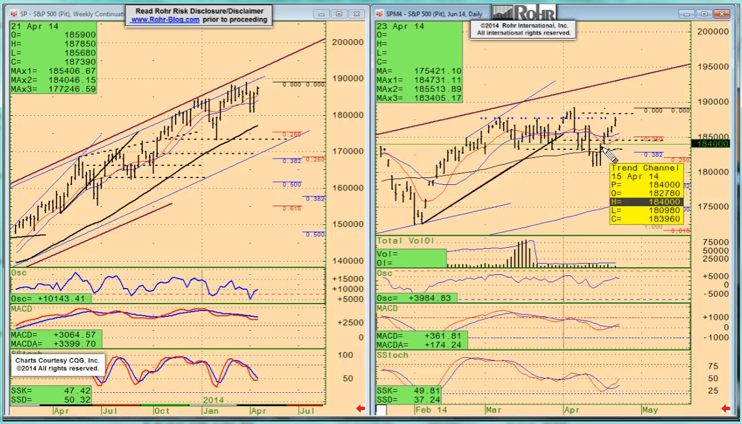
Task: Close the SPM4 daily chart window
Action: 721,14
